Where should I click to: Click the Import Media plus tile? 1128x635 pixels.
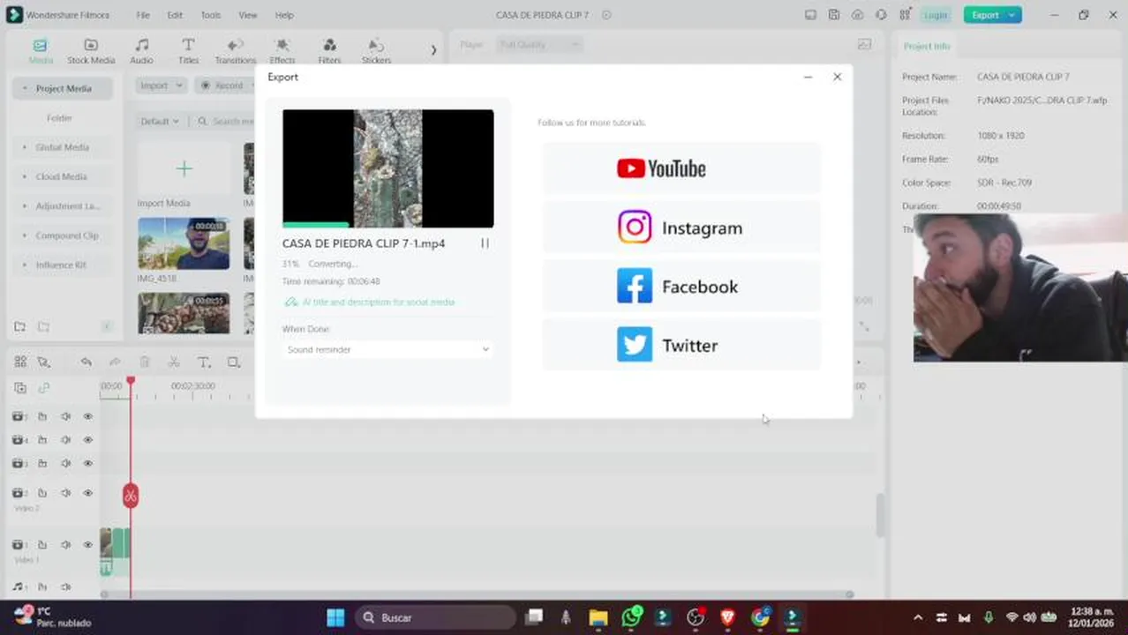coord(184,168)
